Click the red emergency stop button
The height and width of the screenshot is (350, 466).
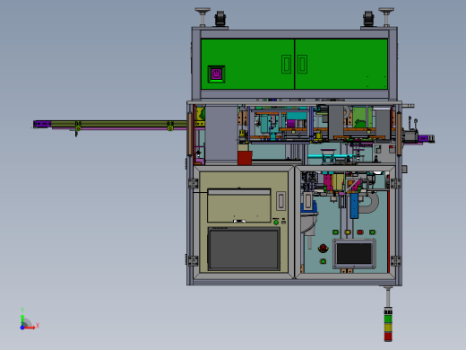(323, 248)
